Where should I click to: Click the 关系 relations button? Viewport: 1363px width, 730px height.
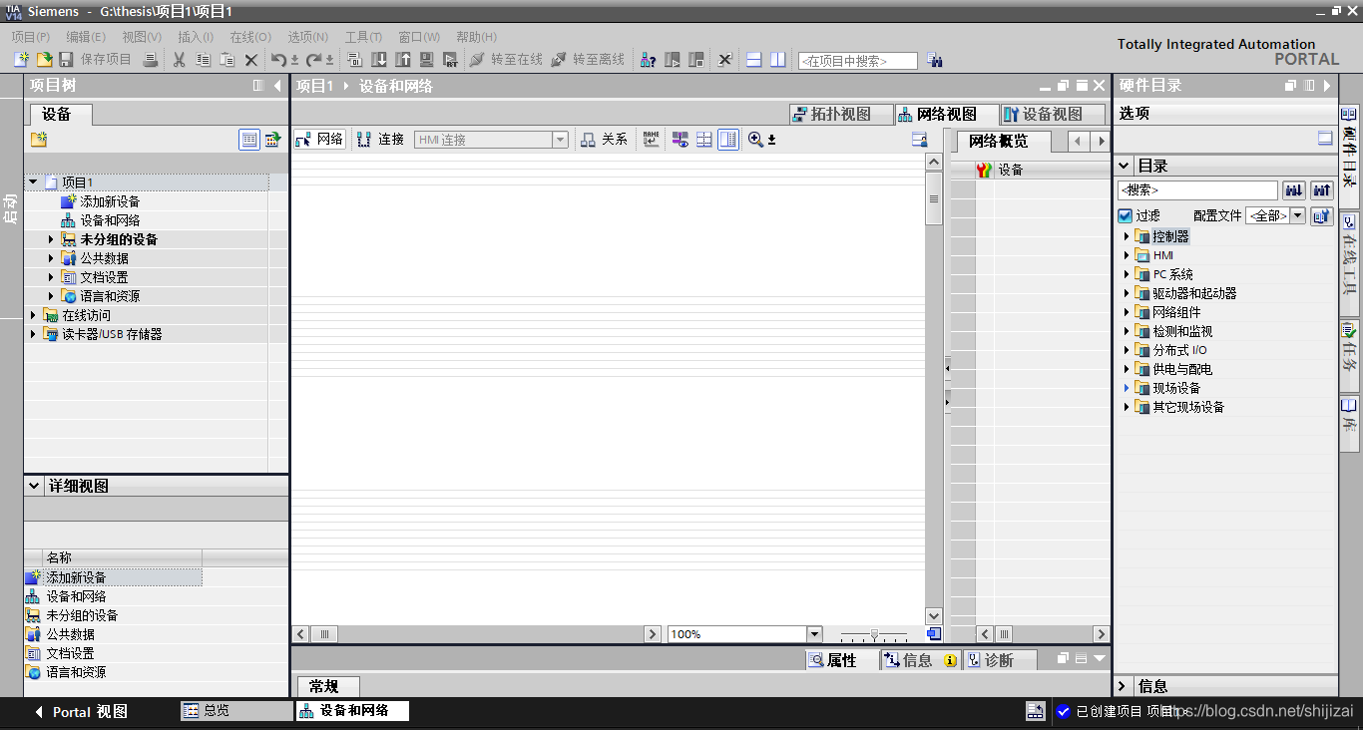pyautogui.click(x=605, y=140)
